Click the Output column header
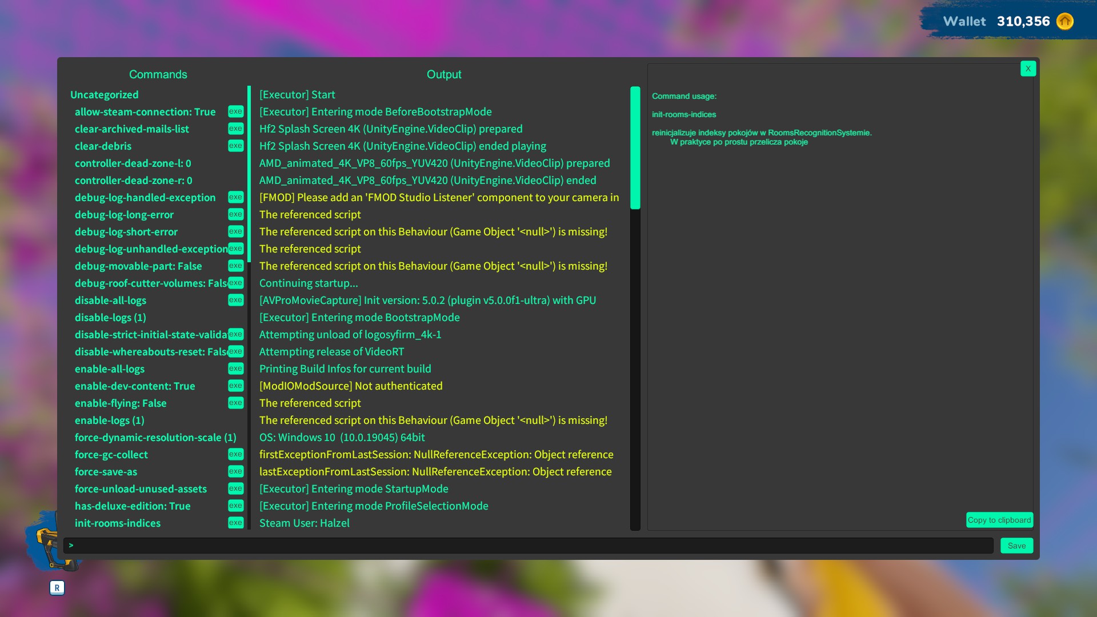1097x617 pixels. pos(443,74)
